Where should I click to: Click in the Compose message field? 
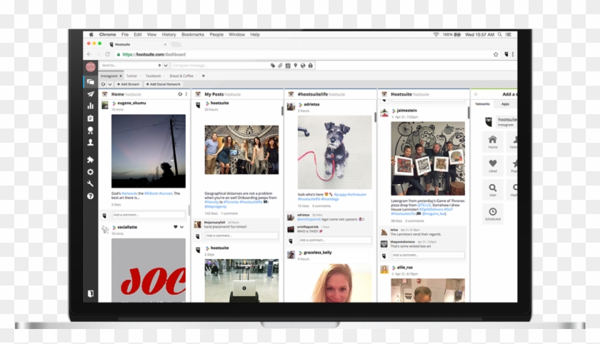(221, 66)
